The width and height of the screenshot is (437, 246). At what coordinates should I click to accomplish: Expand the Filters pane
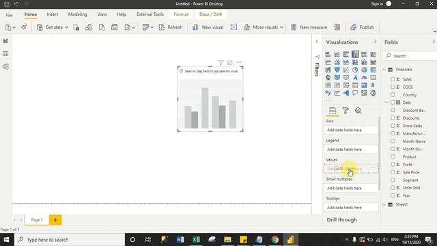click(317, 42)
